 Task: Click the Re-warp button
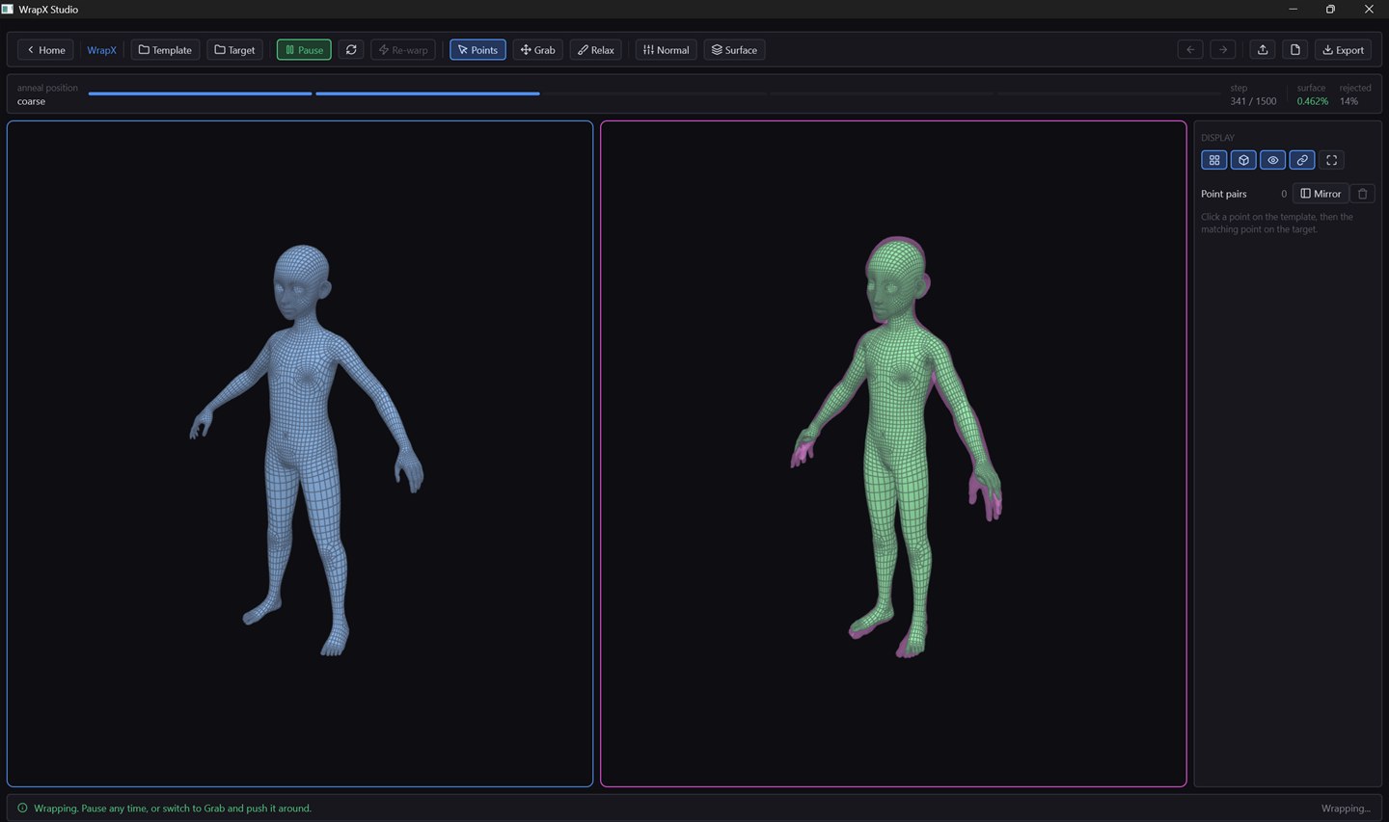click(403, 50)
